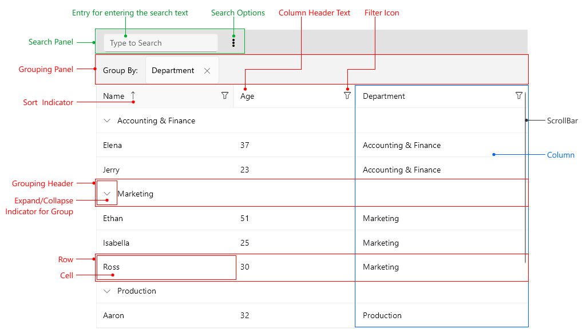Collapse the Marketing group chevron
This screenshot has height=333, width=582.
click(107, 194)
